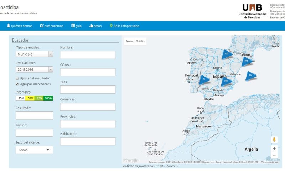
Task: Enable the Ajustar al resultado checkbox
Action: [x=17, y=78]
